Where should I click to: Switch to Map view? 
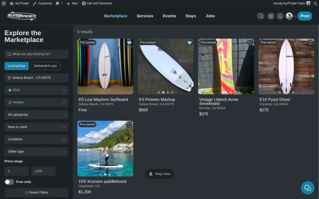(x=159, y=174)
